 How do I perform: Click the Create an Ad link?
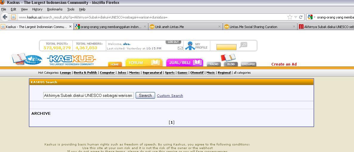point(284,64)
